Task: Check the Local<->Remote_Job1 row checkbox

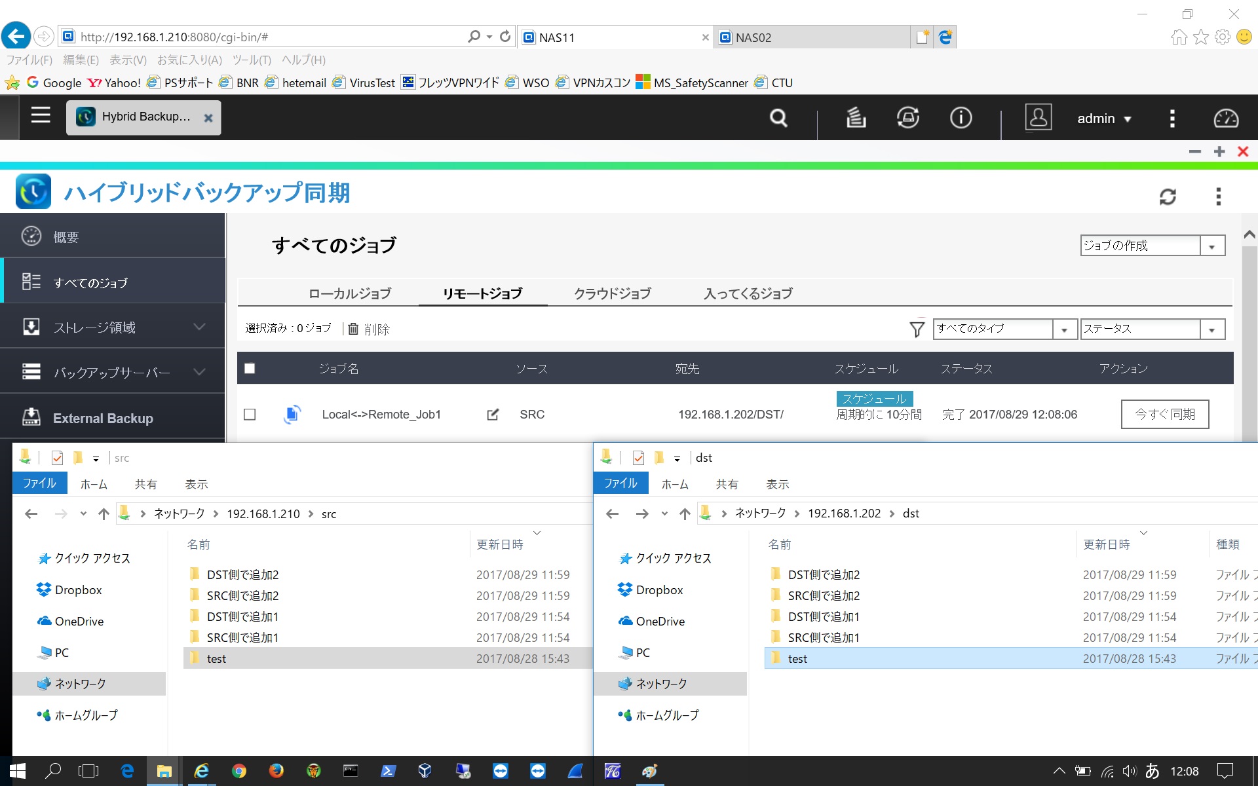Action: (x=250, y=414)
